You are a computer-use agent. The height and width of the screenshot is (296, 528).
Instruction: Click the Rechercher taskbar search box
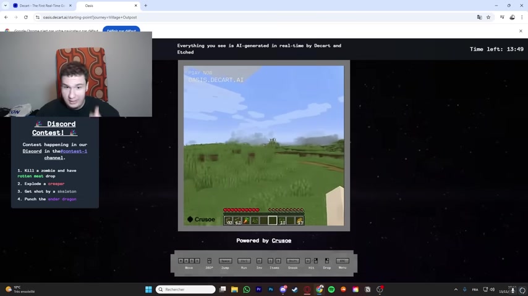pos(185,289)
